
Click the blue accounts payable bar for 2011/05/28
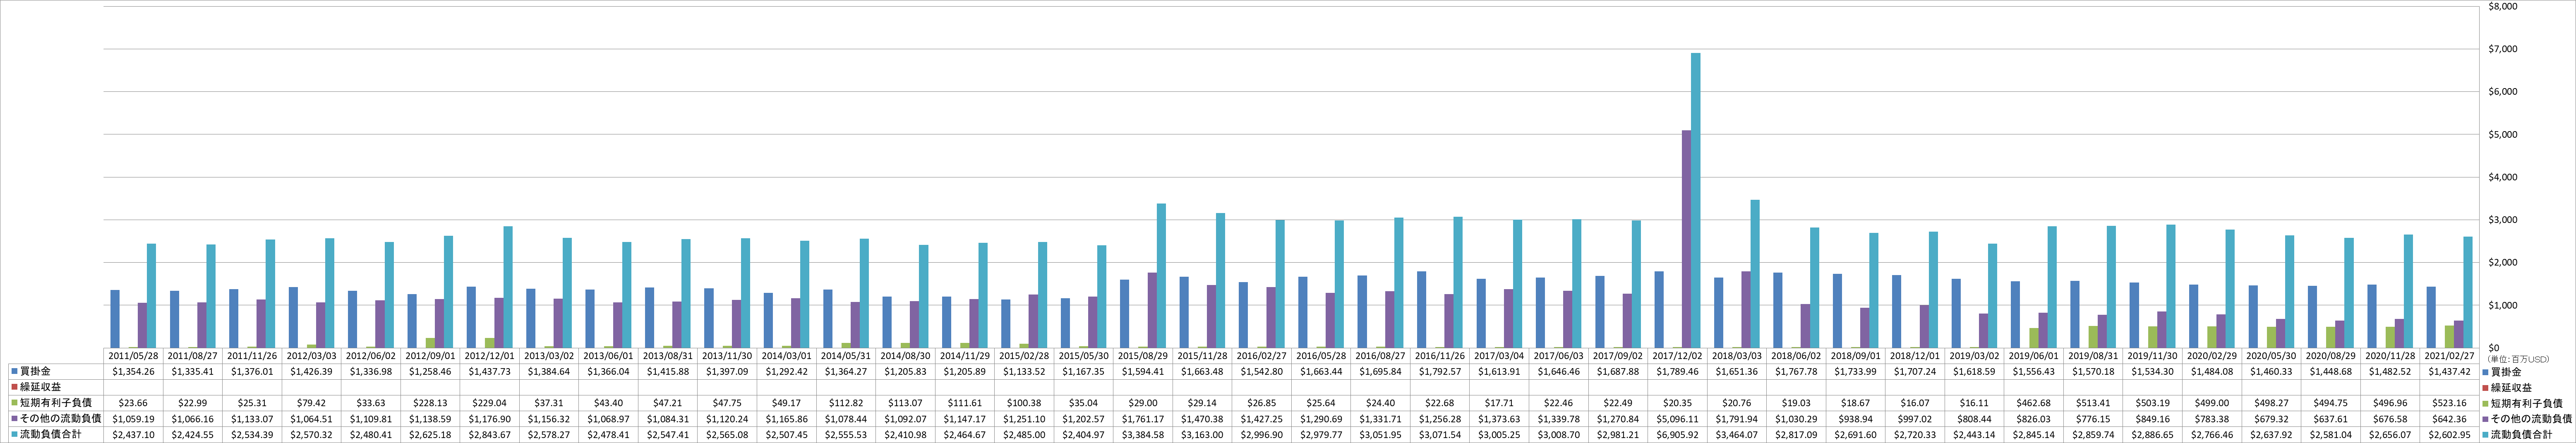click(115, 319)
